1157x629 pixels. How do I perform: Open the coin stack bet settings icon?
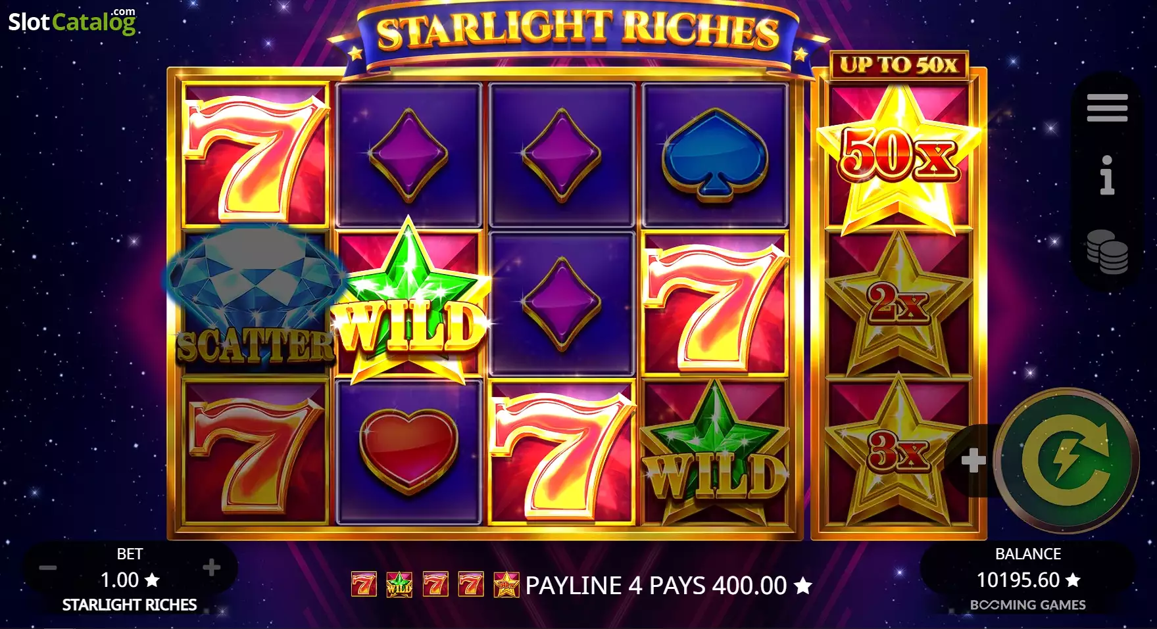click(x=1107, y=251)
